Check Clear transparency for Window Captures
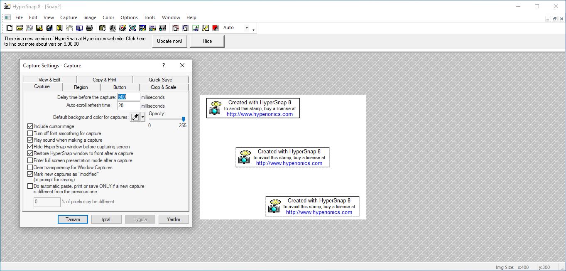 [30, 168]
